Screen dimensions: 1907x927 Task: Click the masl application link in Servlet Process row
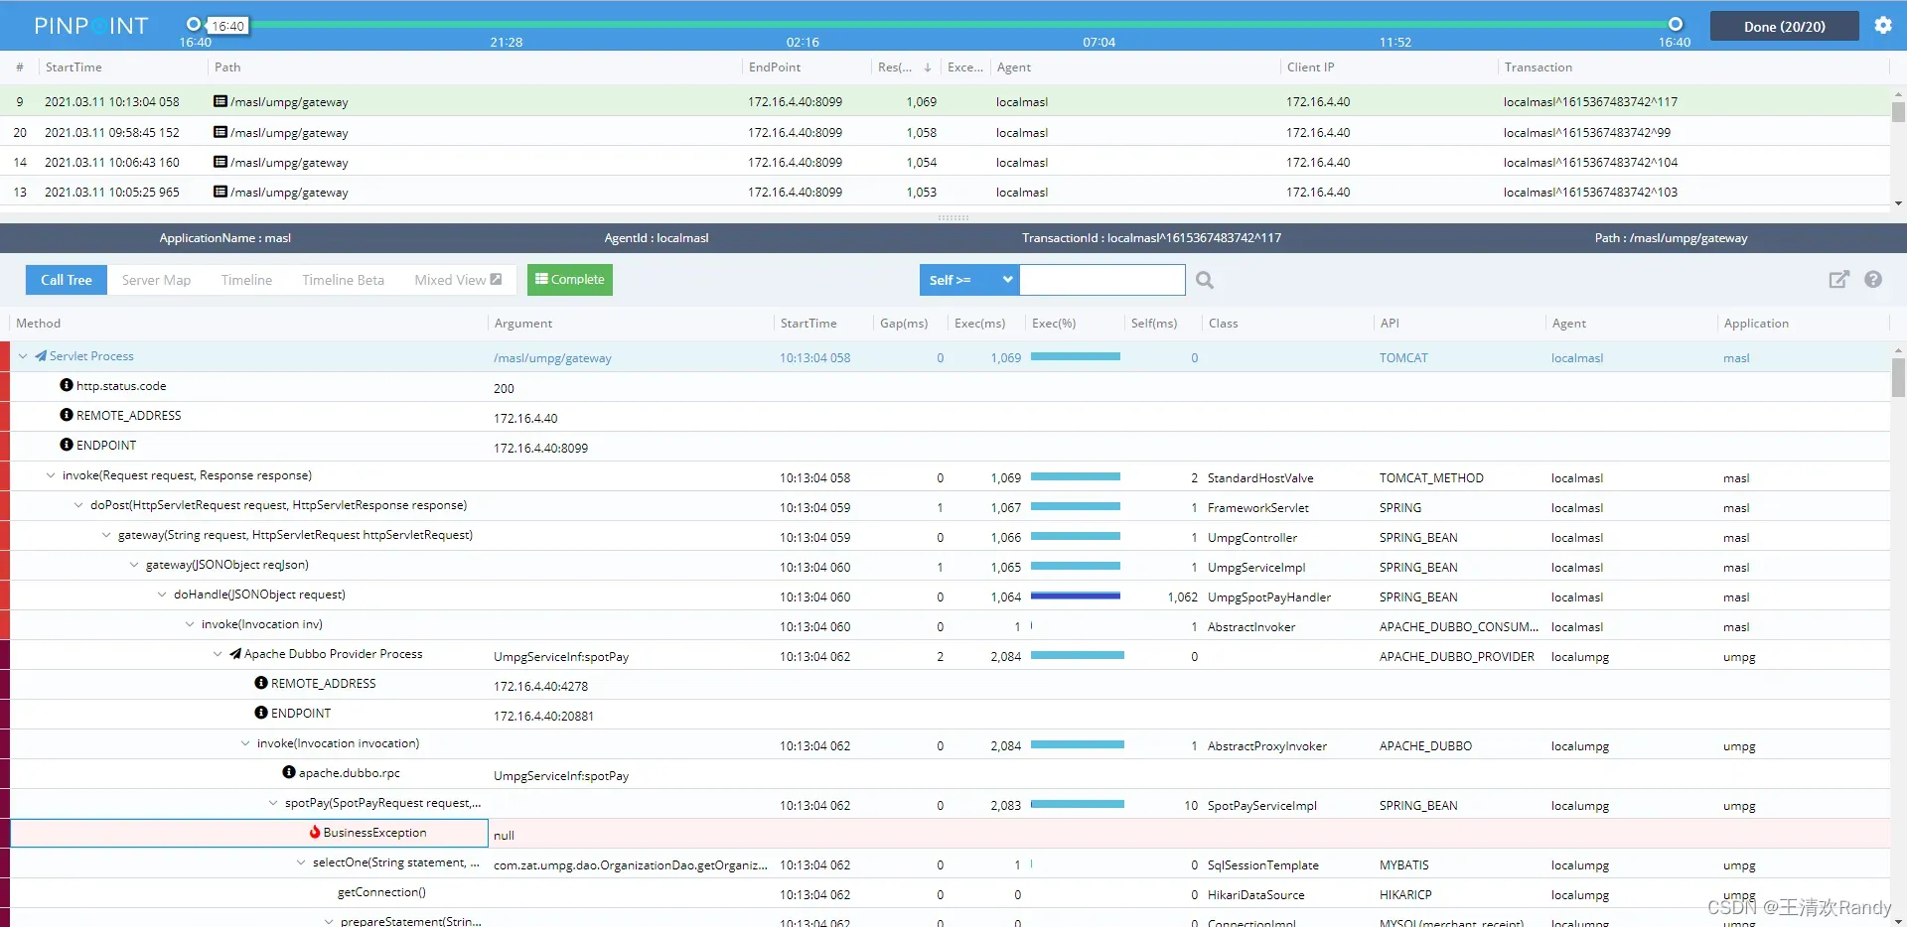point(1736,358)
